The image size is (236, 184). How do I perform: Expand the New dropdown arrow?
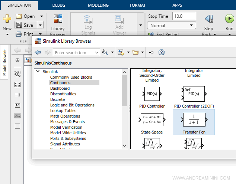(x=7, y=34)
